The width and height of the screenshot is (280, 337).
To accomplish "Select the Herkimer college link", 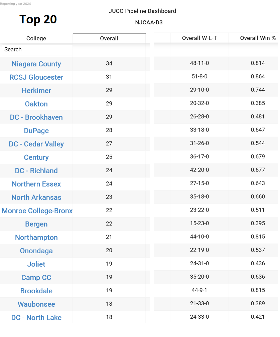I will pyautogui.click(x=36, y=90).
